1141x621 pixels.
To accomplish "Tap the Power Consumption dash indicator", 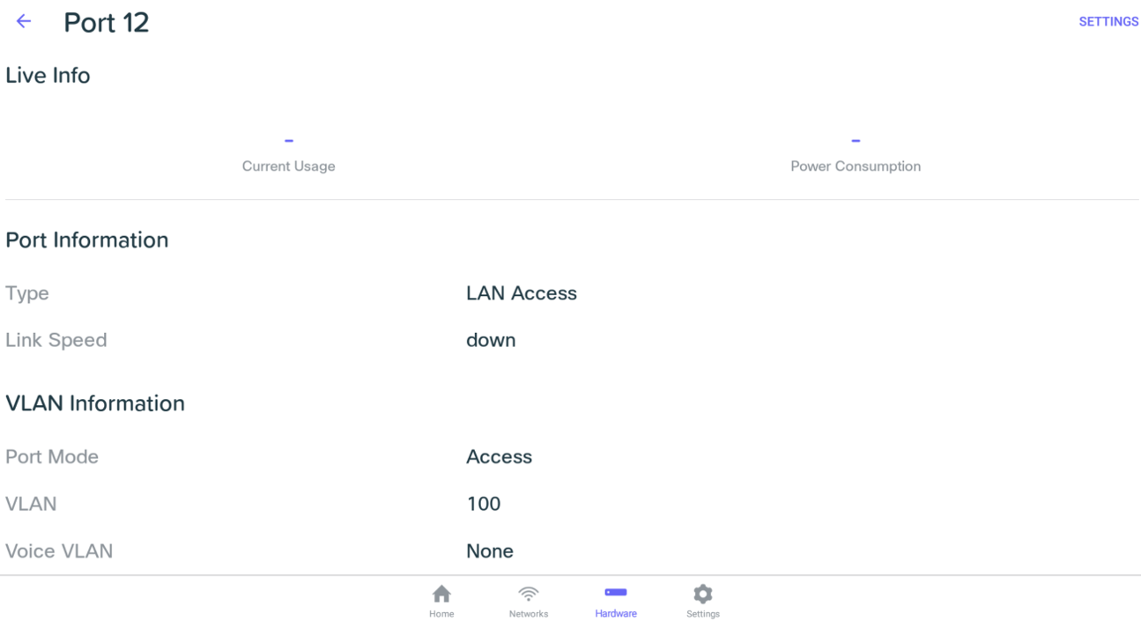I will [x=855, y=139].
